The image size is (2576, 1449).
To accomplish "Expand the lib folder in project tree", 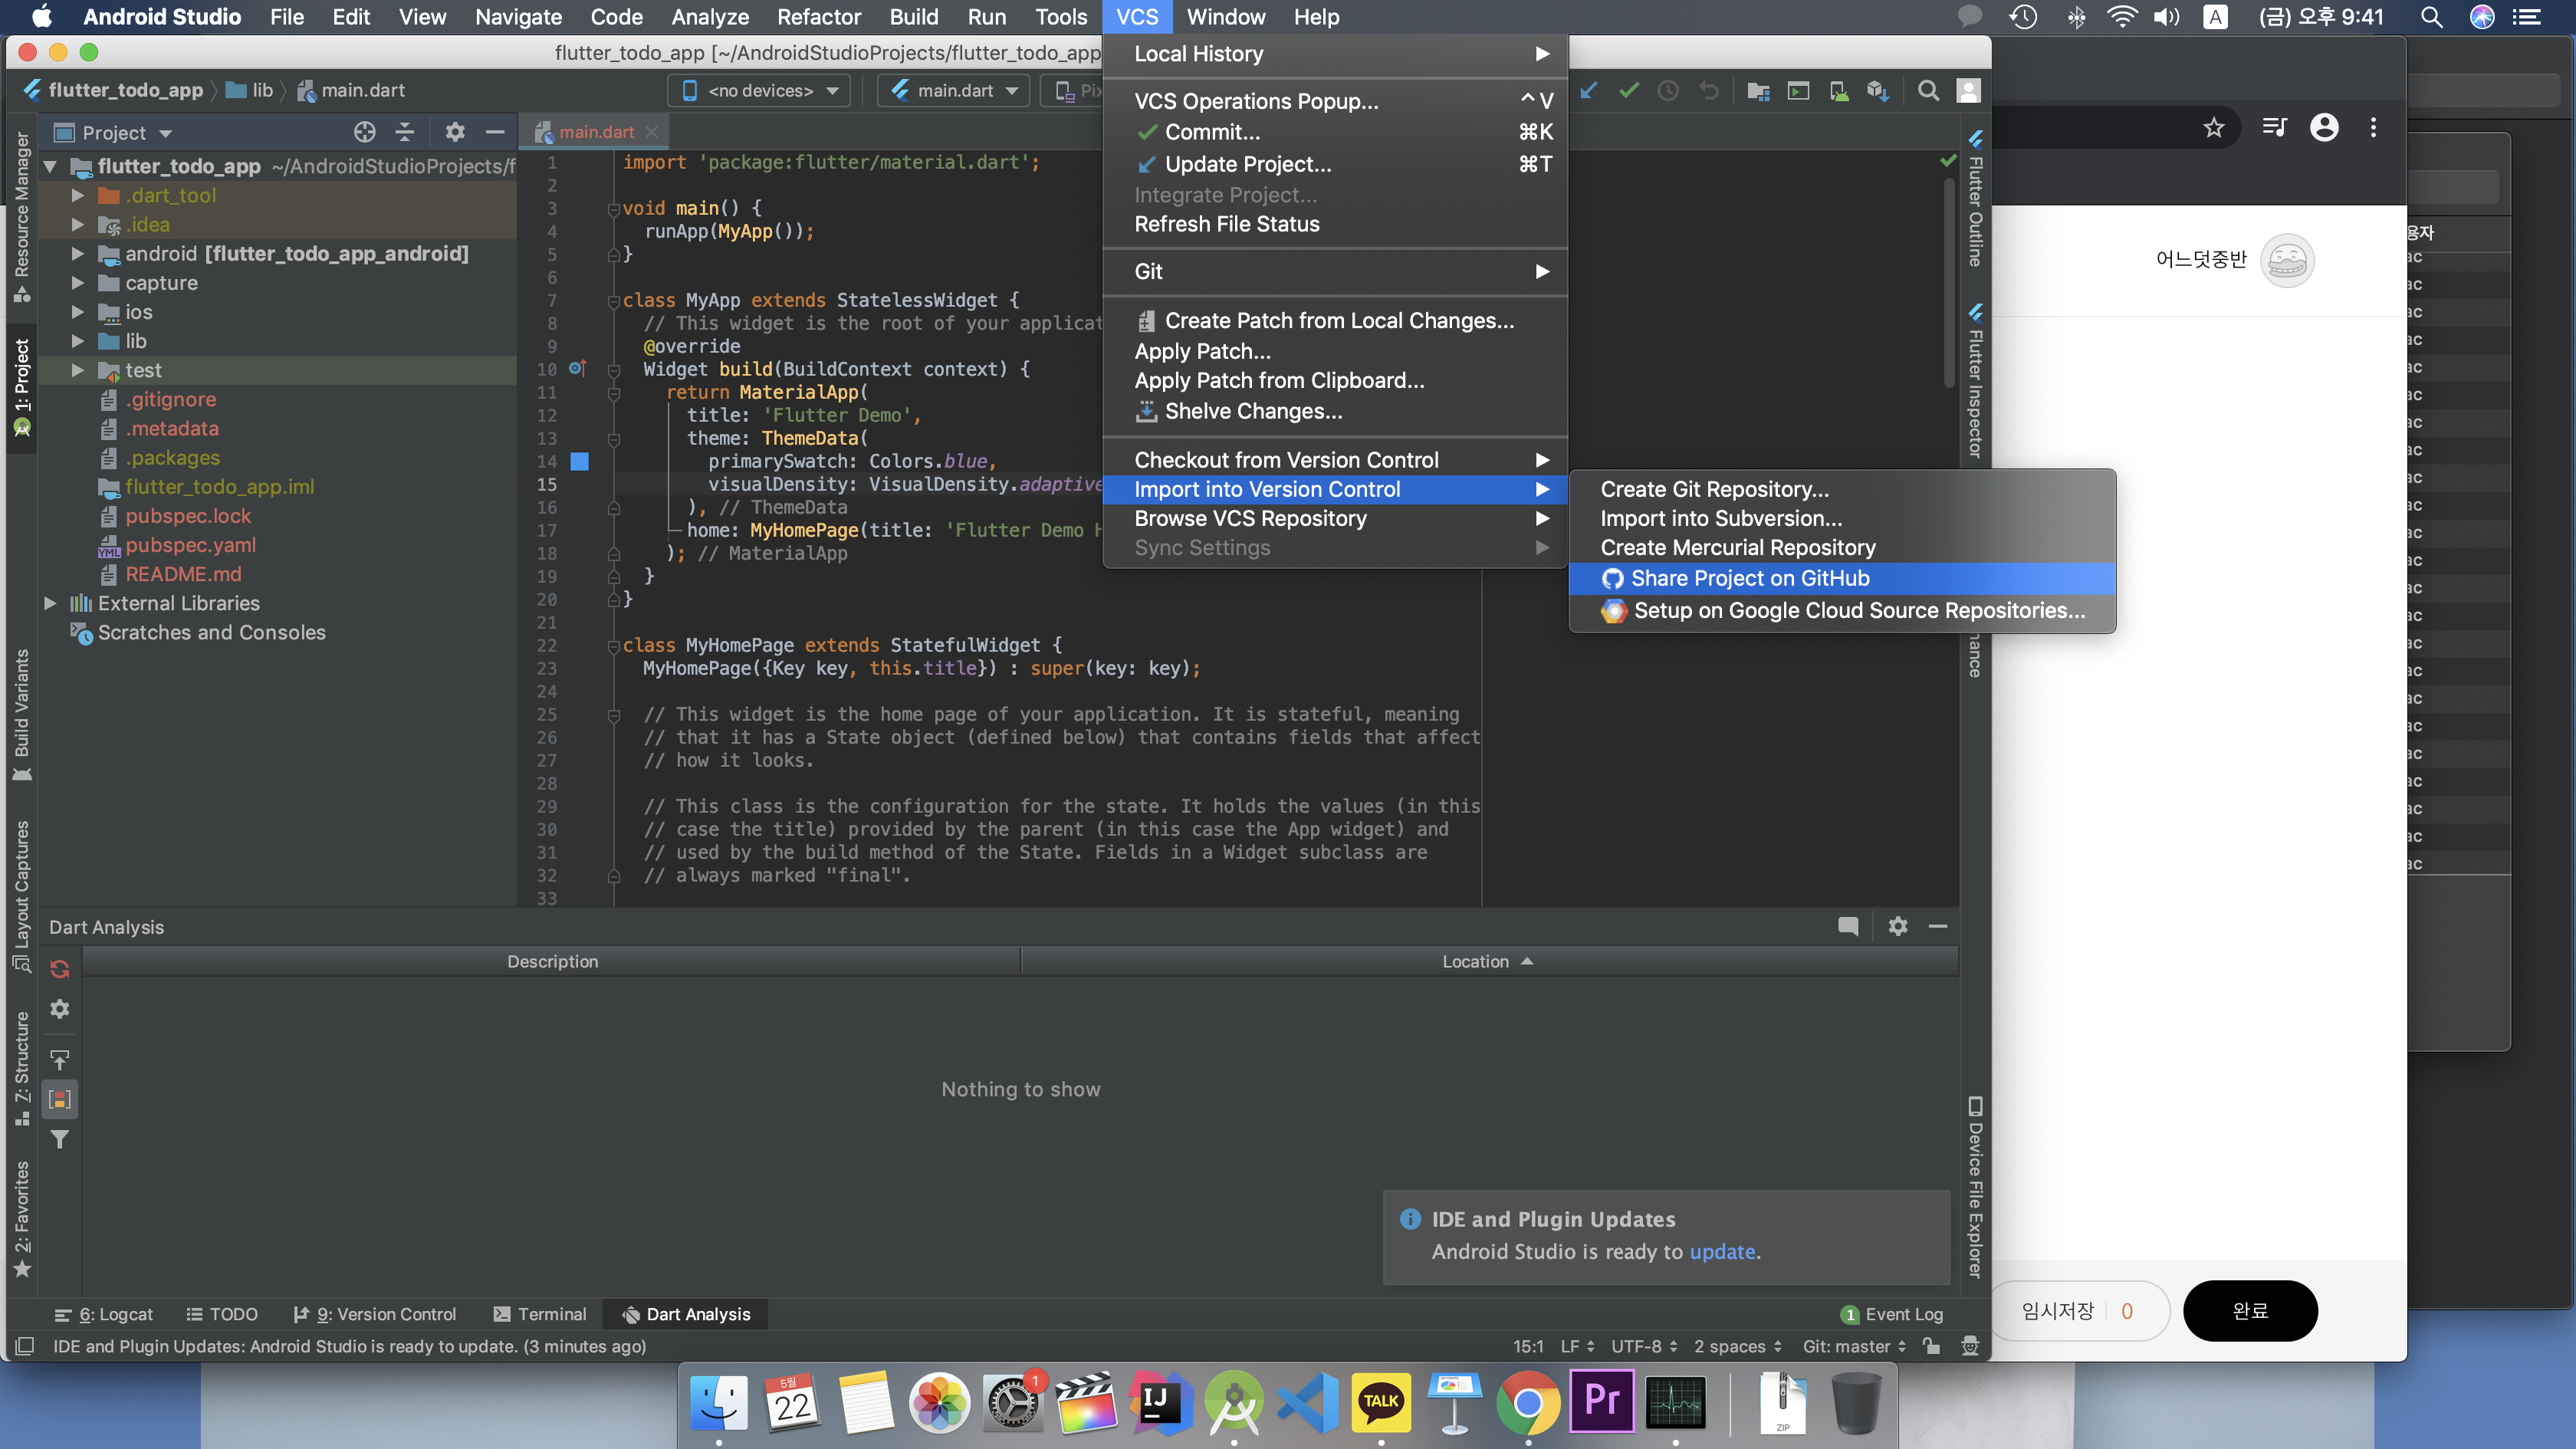I will pyautogui.click(x=78, y=341).
